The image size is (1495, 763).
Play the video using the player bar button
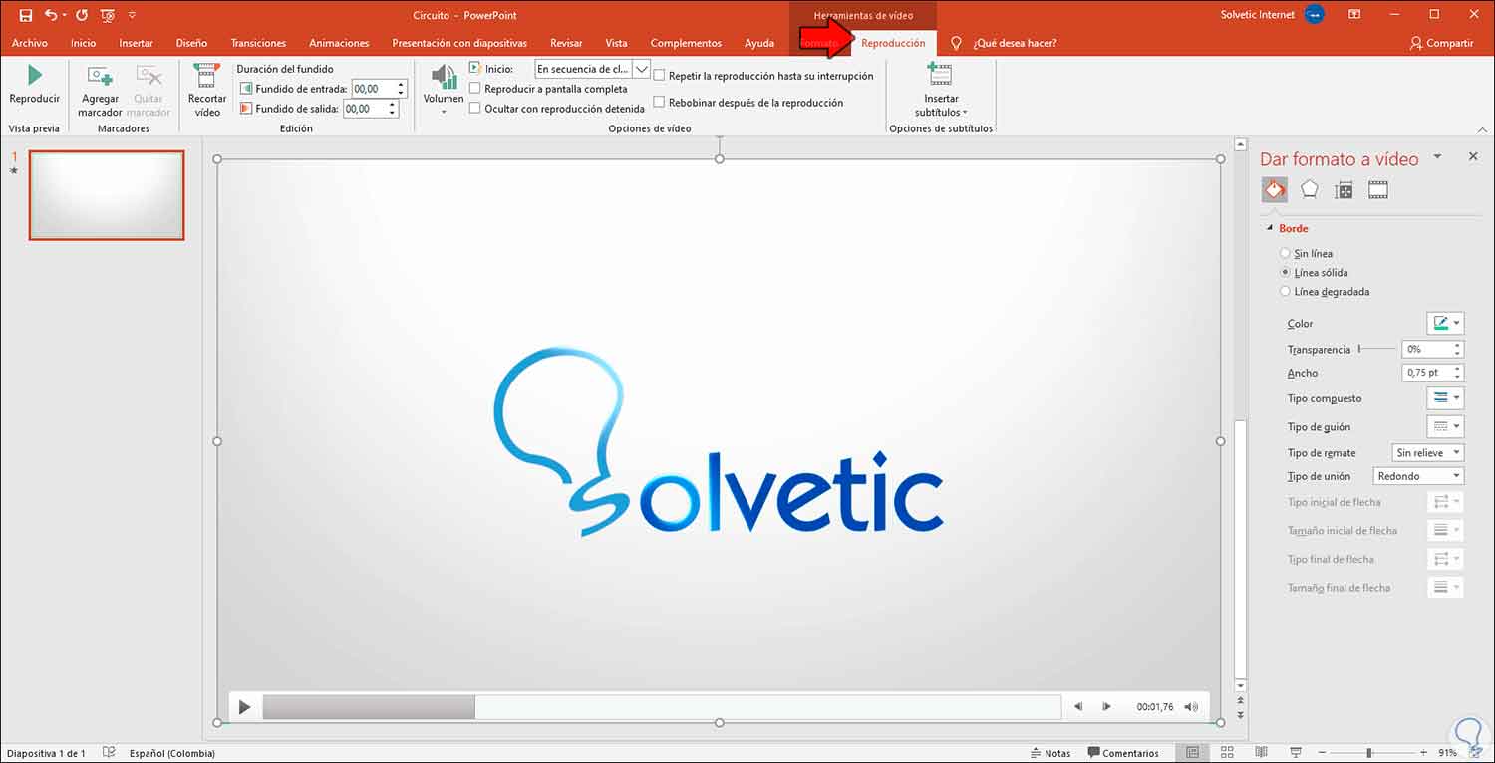coord(244,707)
